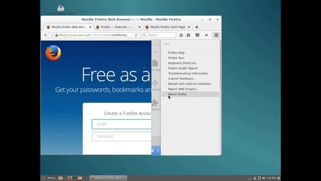Go back using the menu panel back arrow

tap(158, 150)
